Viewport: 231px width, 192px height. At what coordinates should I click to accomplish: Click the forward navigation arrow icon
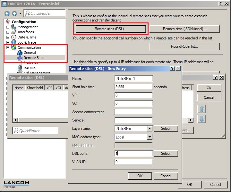point(14,13)
